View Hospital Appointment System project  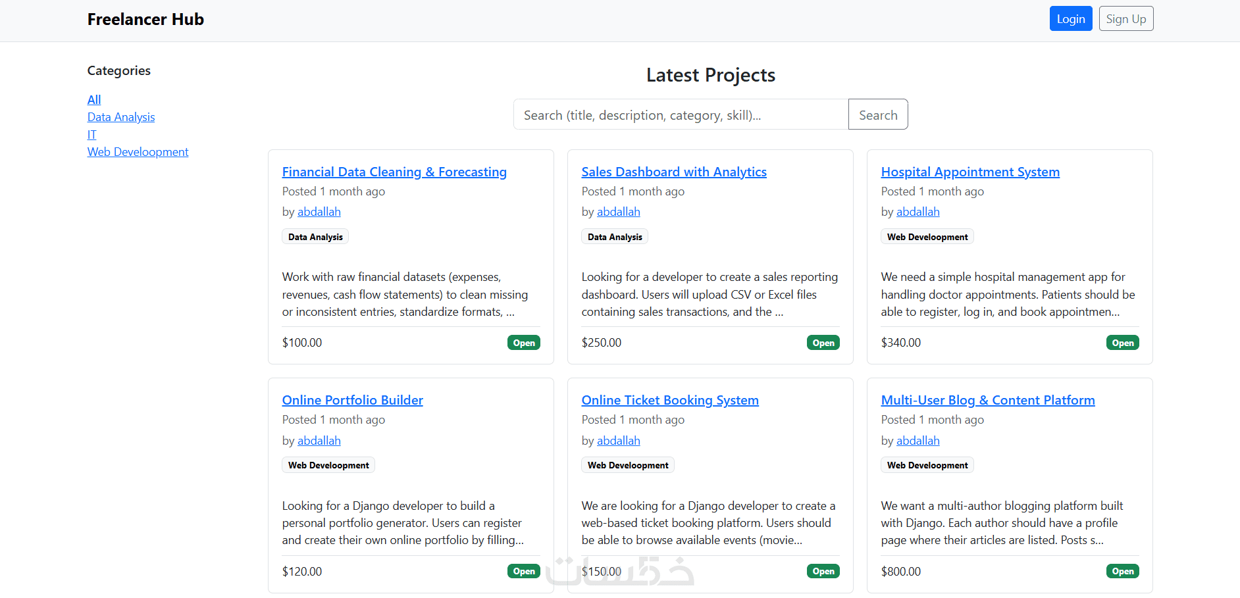pyautogui.click(x=970, y=172)
